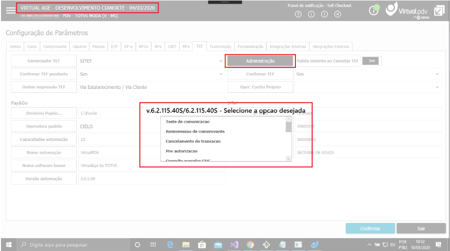450x251 pixels.
Task: Click the restore window arrow icon
Action: click(x=439, y=11)
